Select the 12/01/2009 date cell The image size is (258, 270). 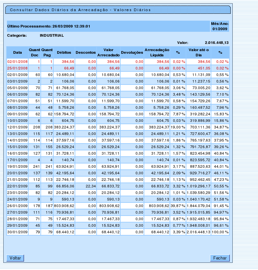coord(17,127)
